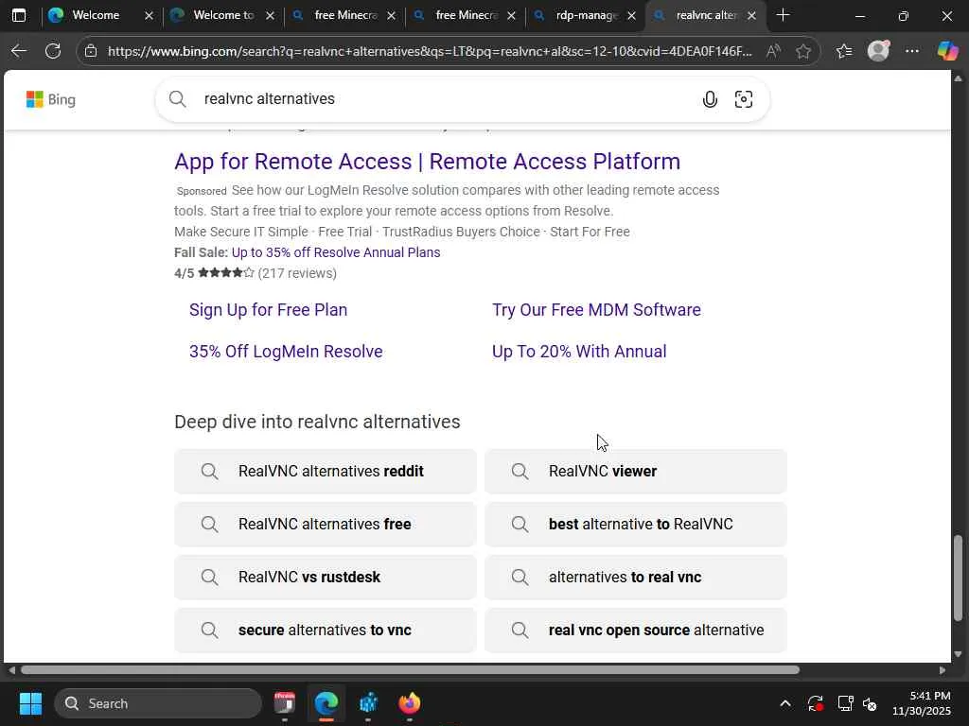Launch Firefox from the taskbar
This screenshot has height=726, width=969.
click(x=409, y=703)
